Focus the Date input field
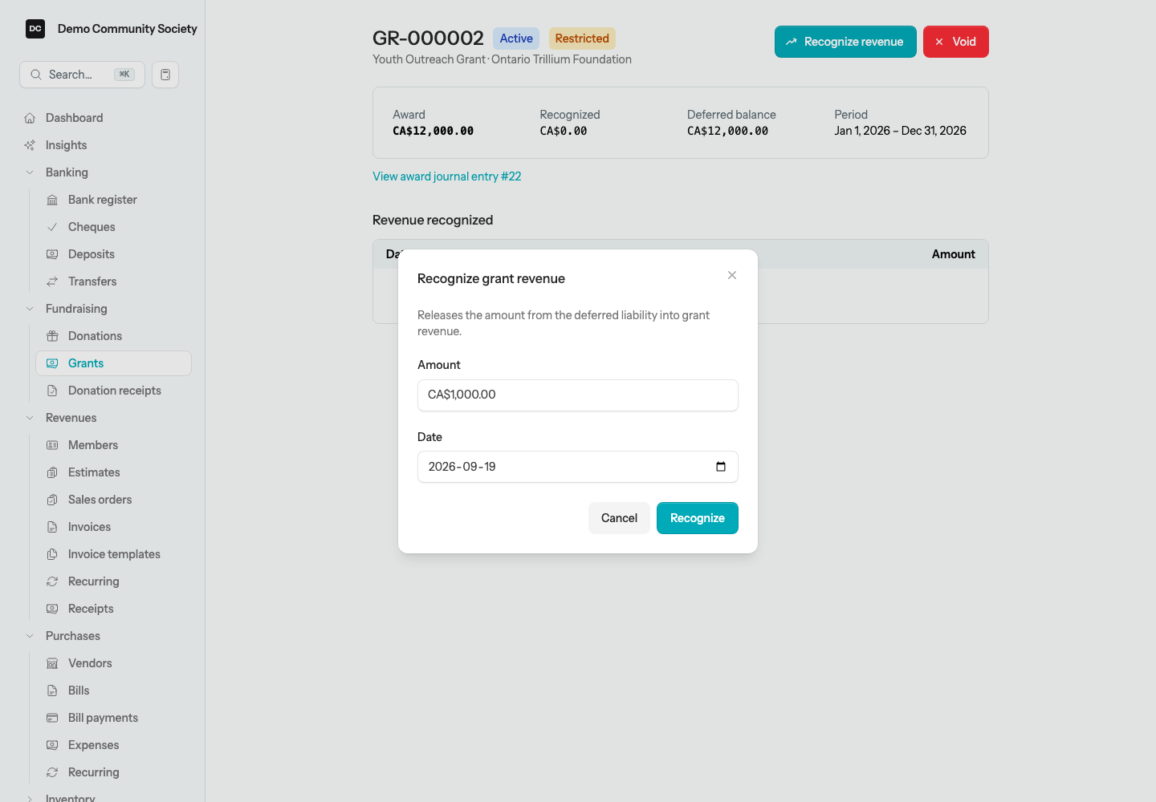Image resolution: width=1156 pixels, height=802 pixels. click(x=578, y=467)
